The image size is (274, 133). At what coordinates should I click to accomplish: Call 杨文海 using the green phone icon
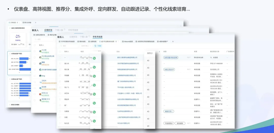click(x=94, y=76)
